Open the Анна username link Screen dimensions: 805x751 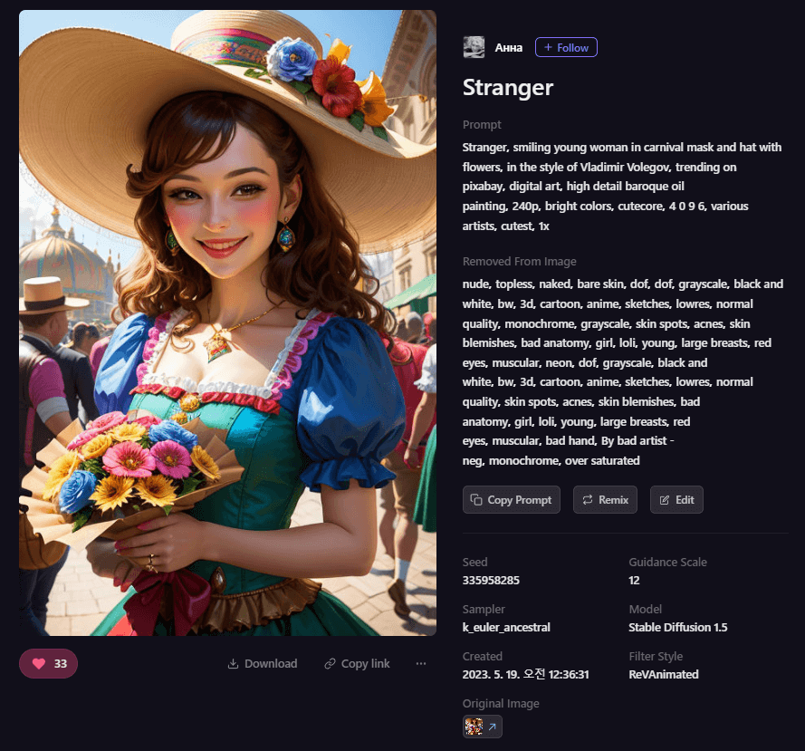pos(508,48)
